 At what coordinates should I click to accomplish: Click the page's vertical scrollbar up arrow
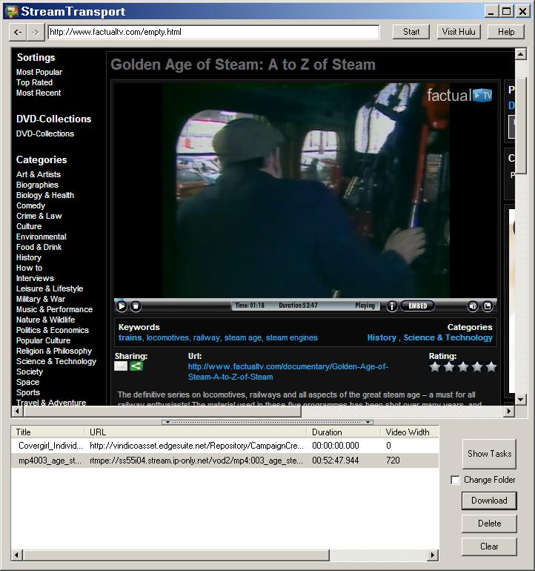[521, 54]
